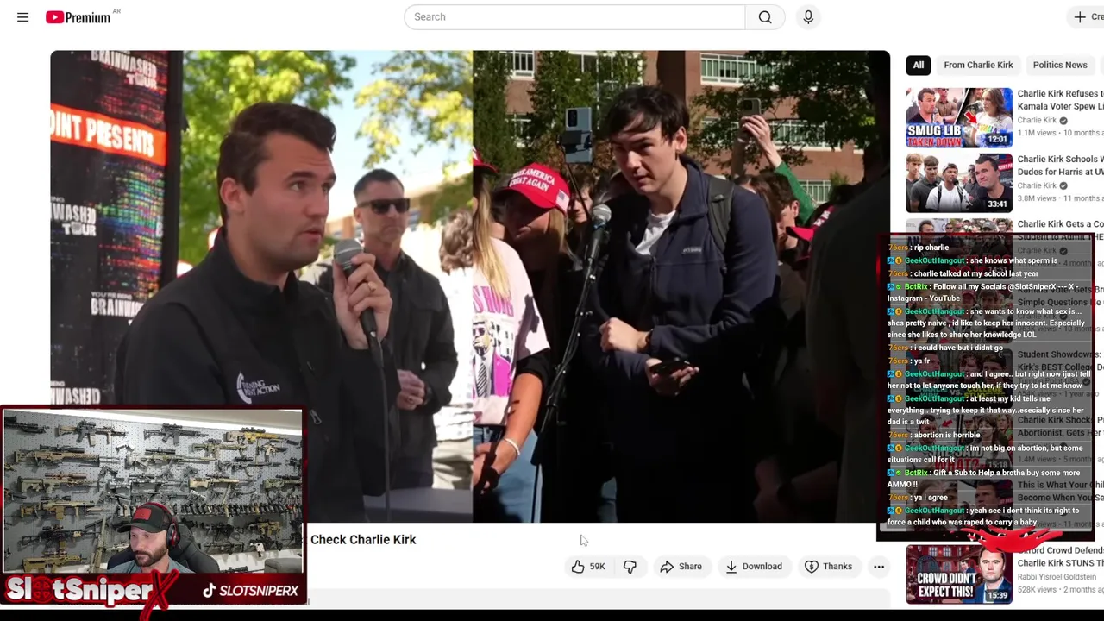Open Charlie Kirk Refuses recommended video title
Image resolution: width=1104 pixels, height=621 pixels.
click(x=1060, y=100)
